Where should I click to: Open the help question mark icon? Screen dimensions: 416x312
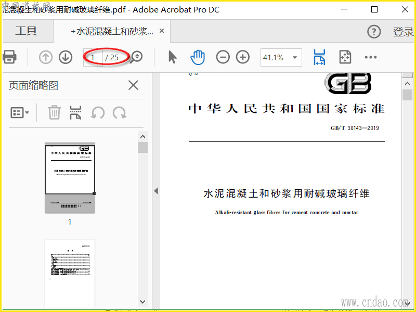pyautogui.click(x=374, y=32)
